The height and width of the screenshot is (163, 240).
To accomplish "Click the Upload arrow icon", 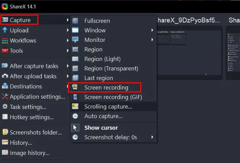I will tap(5, 30).
